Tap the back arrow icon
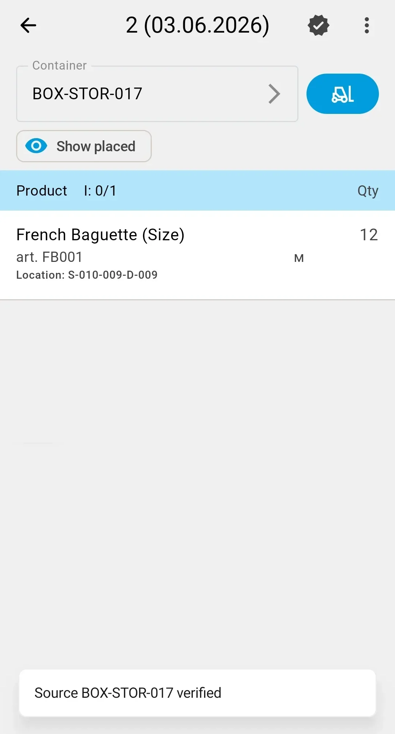This screenshot has height=734, width=395. tap(28, 25)
